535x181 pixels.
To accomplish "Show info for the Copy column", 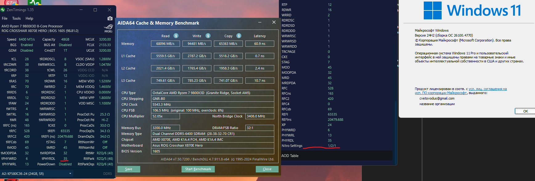I will [239, 36].
